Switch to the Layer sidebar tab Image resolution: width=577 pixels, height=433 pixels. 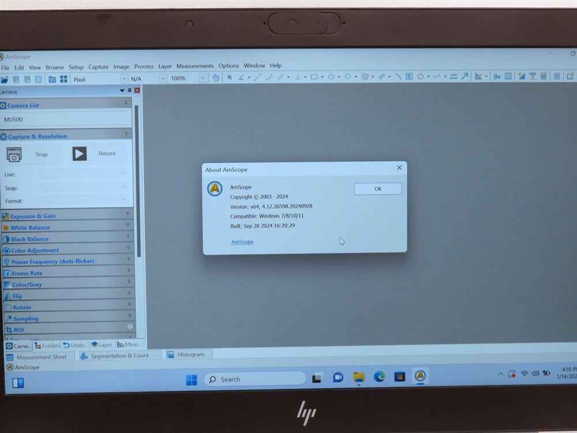[102, 345]
